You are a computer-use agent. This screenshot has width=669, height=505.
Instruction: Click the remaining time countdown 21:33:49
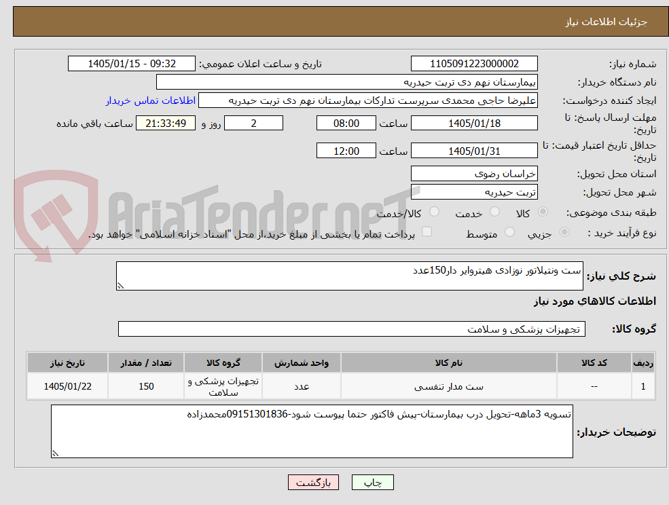(x=166, y=124)
